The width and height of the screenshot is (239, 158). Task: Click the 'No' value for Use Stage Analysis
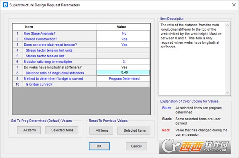click(123, 33)
